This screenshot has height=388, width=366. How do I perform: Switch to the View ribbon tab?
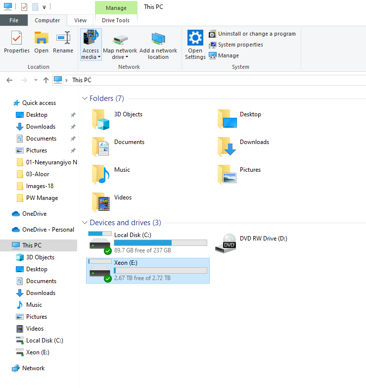(x=80, y=20)
